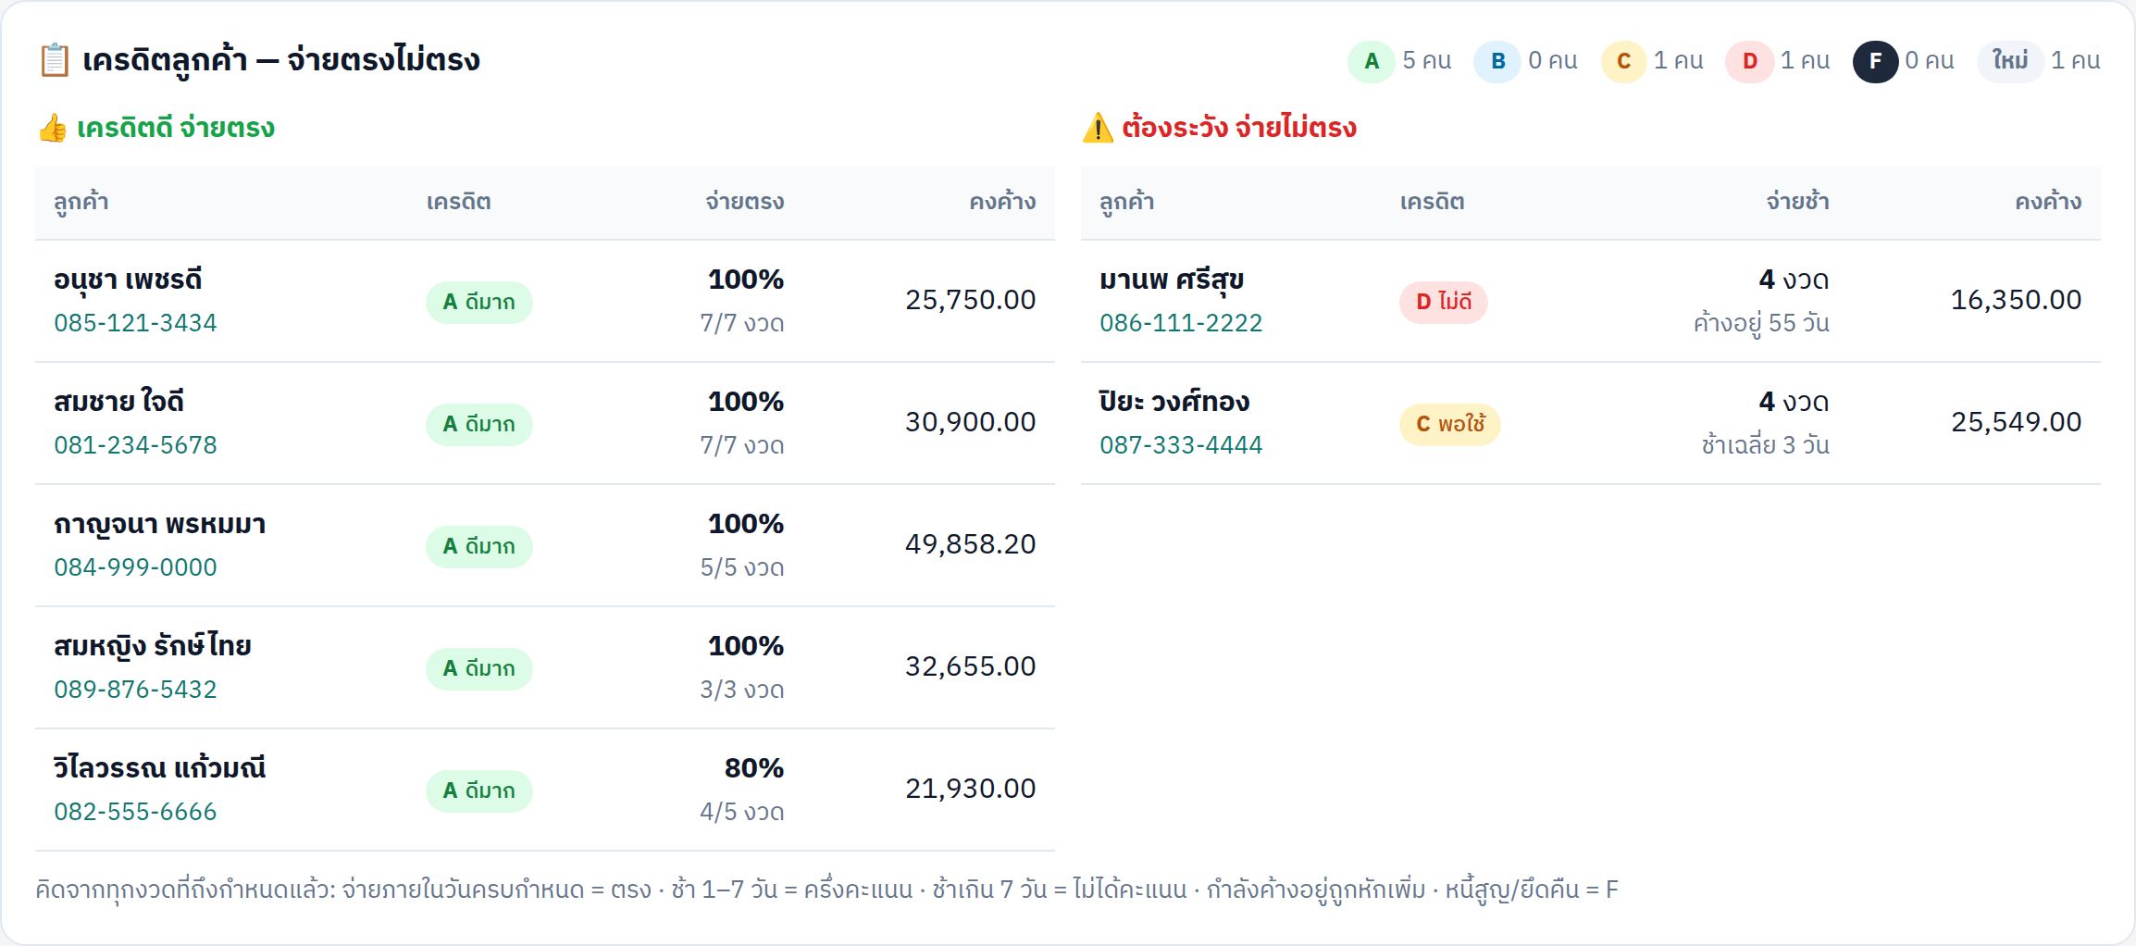
Task: Select the red D grade badge in summary
Action: click(1749, 61)
